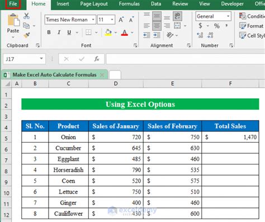Screen dimensions: 265x222
Task: Click the Insert Function fx icon
Action: (x=96, y=59)
